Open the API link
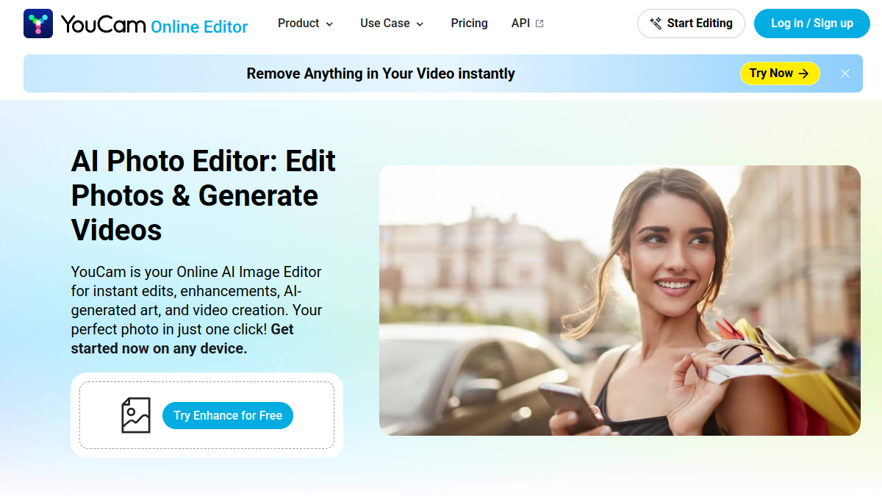 (x=528, y=24)
